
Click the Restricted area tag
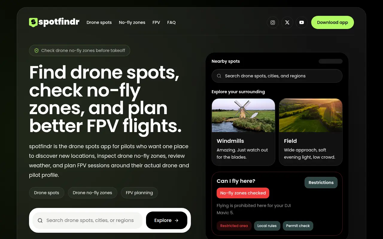tap(234, 226)
